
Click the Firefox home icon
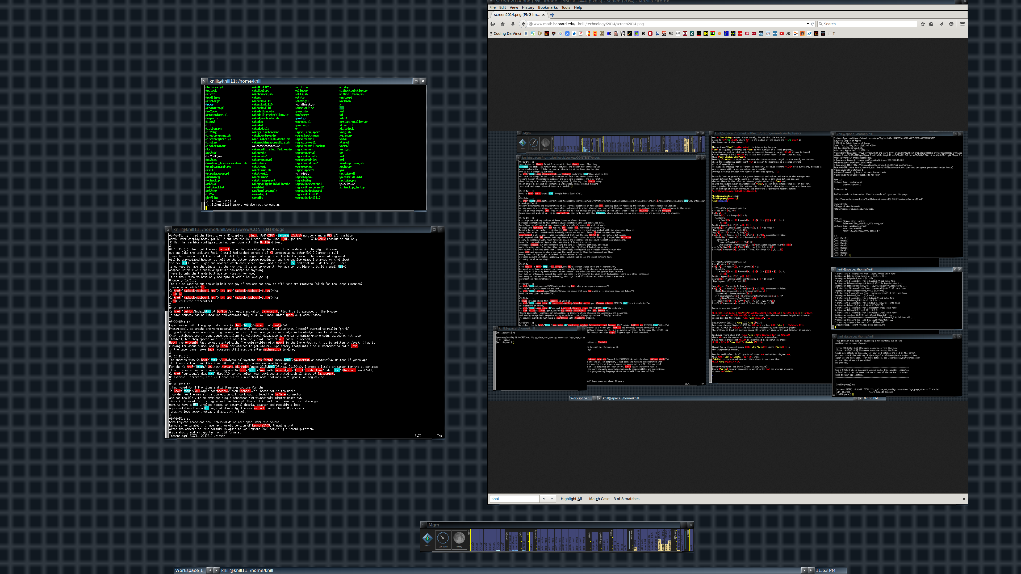click(503, 24)
